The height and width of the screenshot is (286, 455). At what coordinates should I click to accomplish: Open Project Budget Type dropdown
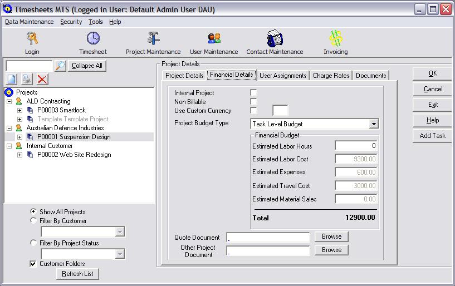pyautogui.click(x=374, y=124)
